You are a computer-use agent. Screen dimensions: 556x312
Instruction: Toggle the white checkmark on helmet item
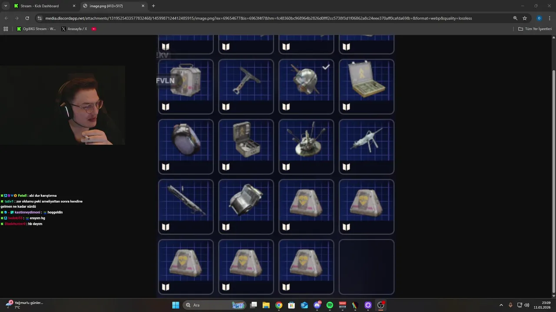pos(326,67)
